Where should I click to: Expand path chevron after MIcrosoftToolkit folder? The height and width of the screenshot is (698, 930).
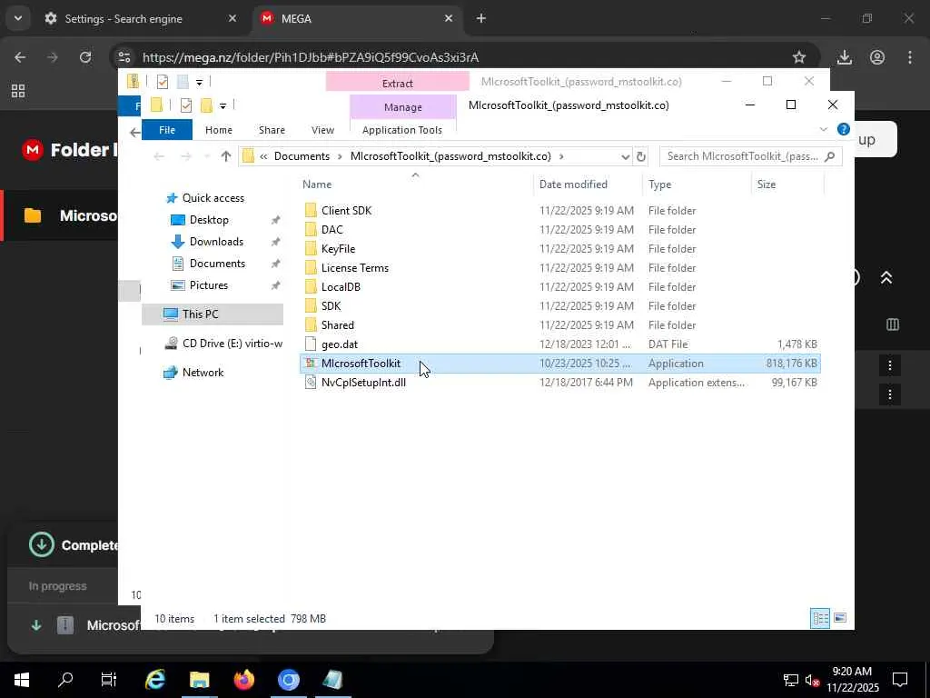point(561,156)
